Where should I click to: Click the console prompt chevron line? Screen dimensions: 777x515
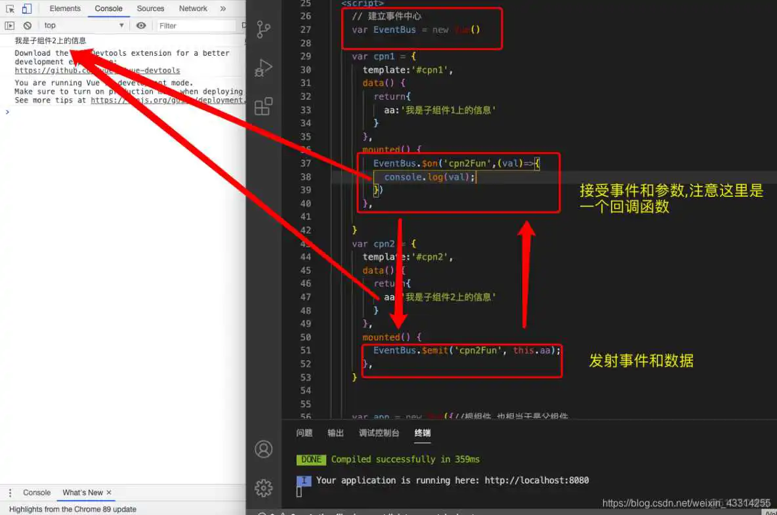coord(7,112)
